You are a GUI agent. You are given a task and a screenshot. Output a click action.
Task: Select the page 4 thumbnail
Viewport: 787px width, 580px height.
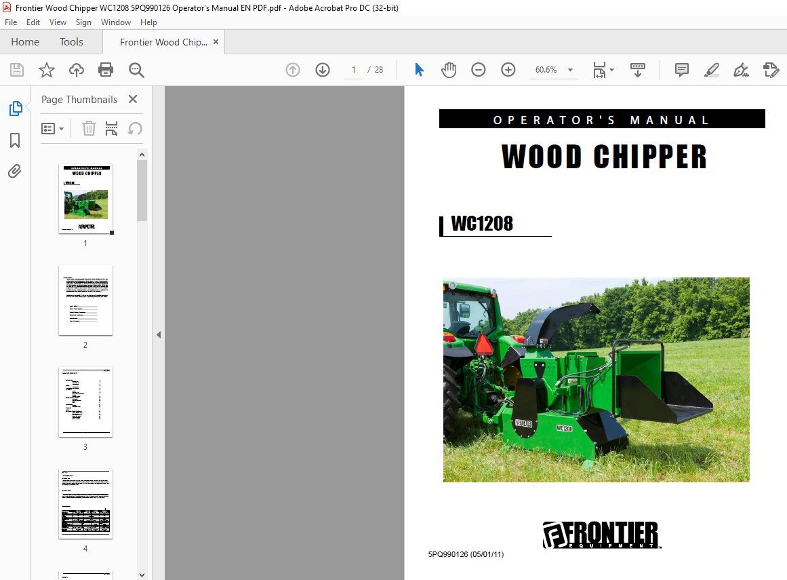coord(86,504)
